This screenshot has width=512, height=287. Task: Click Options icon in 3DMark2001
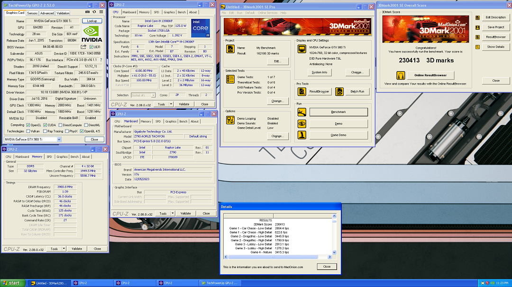[230, 120]
